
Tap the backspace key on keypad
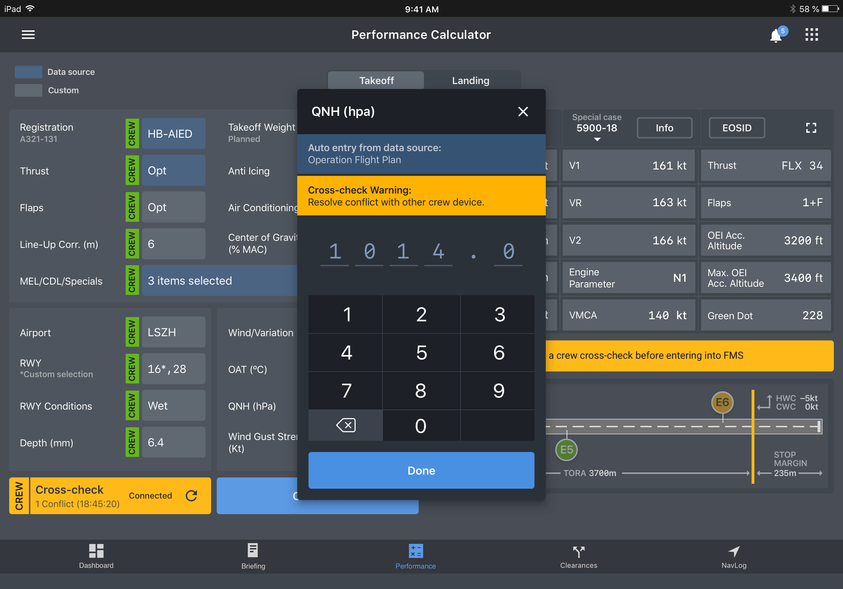click(345, 425)
